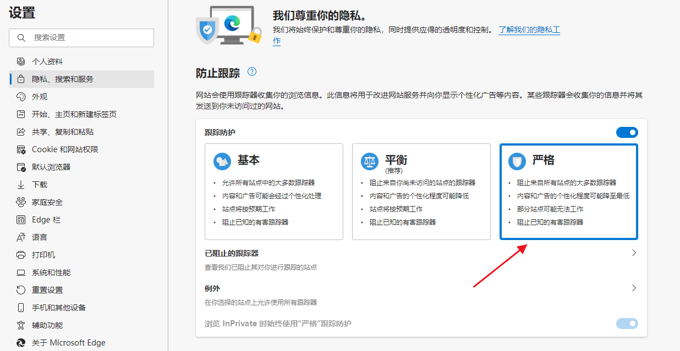Click text 阻止来自所有站点的大多数跟踪器
Viewport: 680px width, 351px height.
(x=567, y=183)
